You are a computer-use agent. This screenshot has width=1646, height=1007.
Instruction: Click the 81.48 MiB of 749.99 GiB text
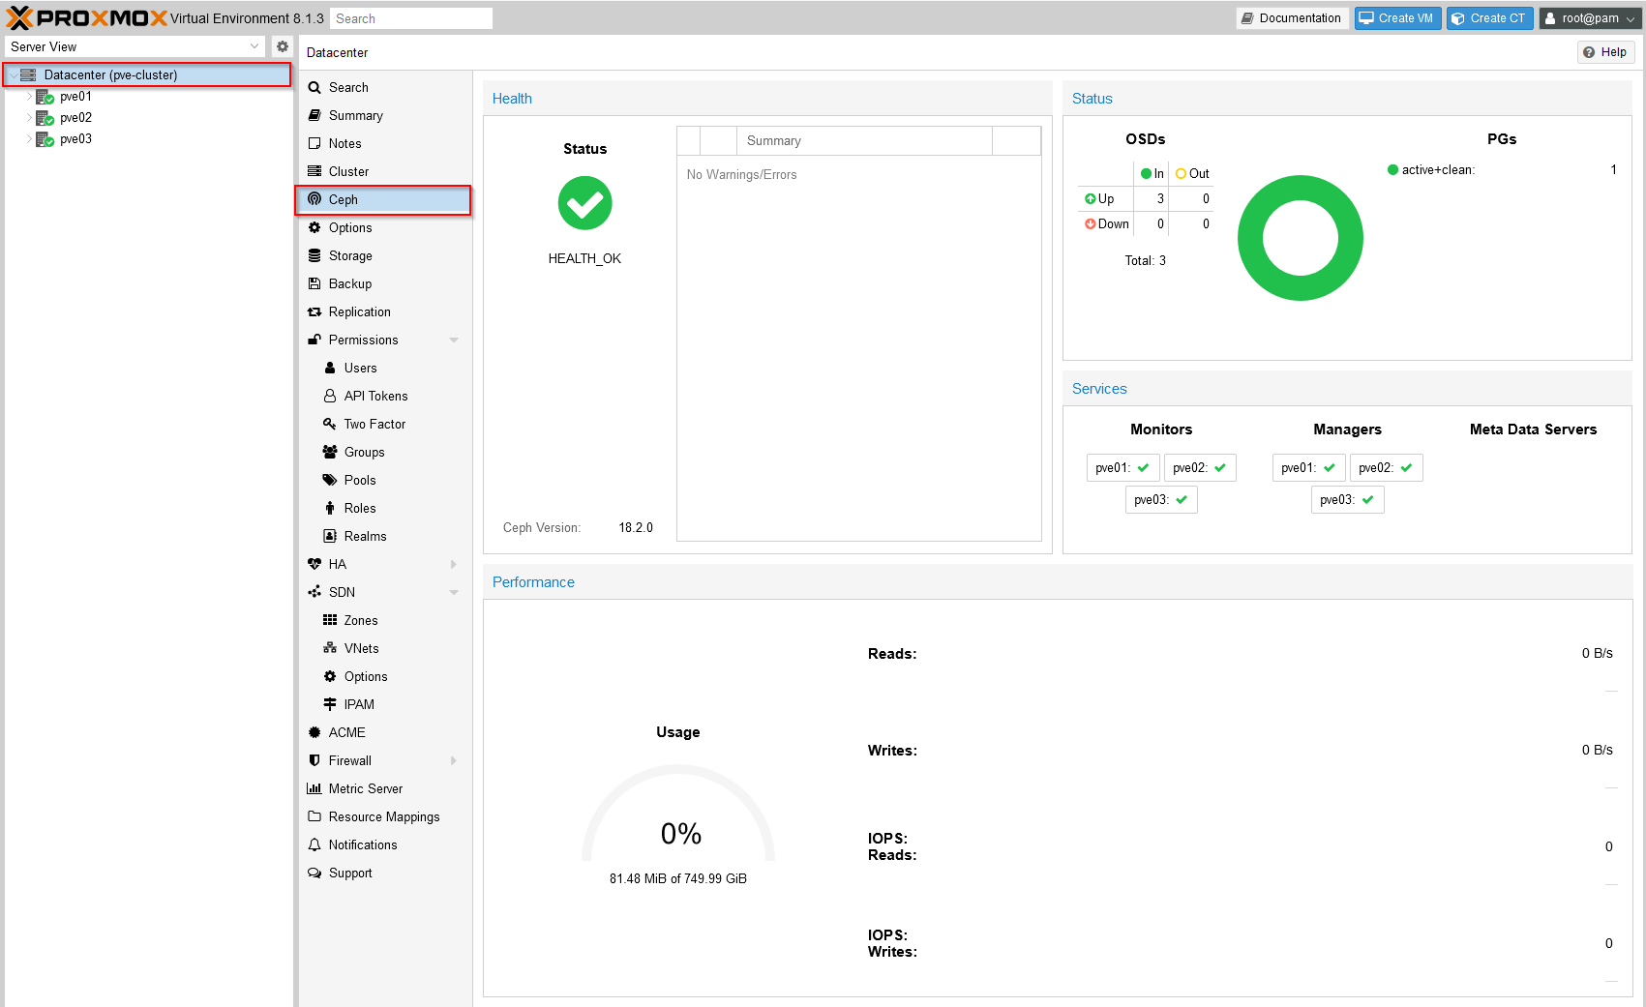click(x=678, y=878)
